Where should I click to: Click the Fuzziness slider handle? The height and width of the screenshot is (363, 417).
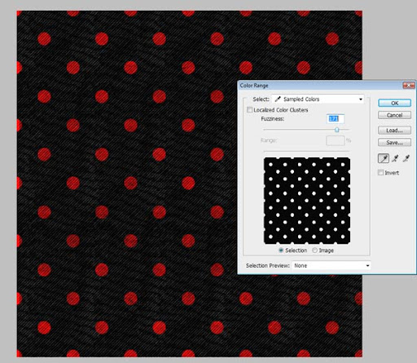[x=337, y=130]
